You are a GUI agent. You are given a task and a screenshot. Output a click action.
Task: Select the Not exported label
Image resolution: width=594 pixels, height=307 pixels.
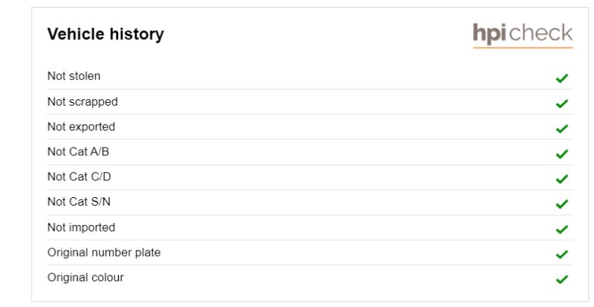[x=81, y=127]
